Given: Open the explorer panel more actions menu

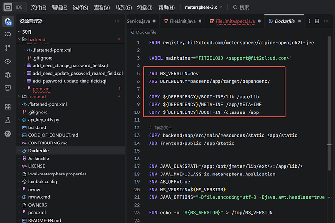Looking at the screenshot, I should [117, 21].
